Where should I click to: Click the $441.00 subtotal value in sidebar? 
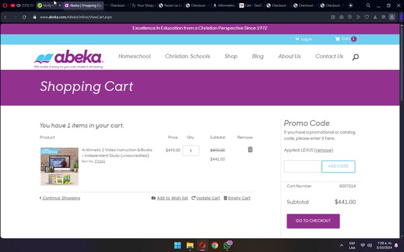pos(345,202)
